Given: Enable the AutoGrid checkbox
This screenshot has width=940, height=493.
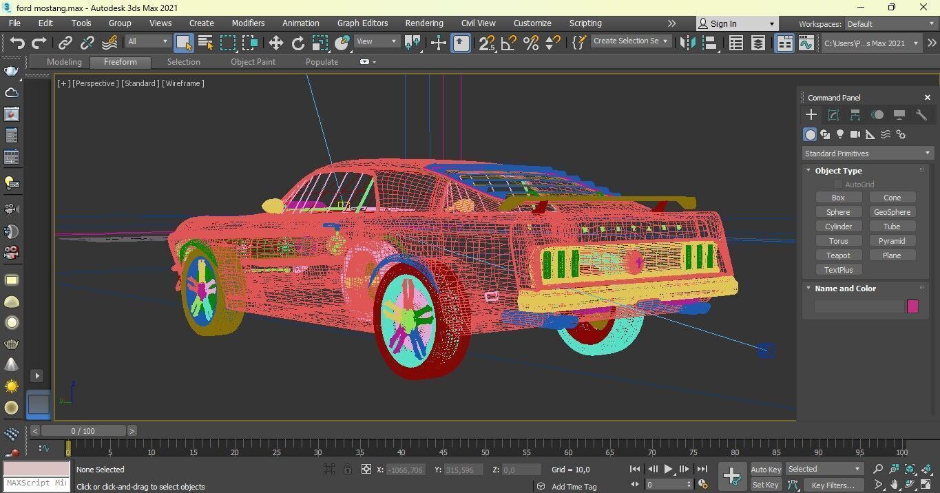Looking at the screenshot, I should point(838,185).
